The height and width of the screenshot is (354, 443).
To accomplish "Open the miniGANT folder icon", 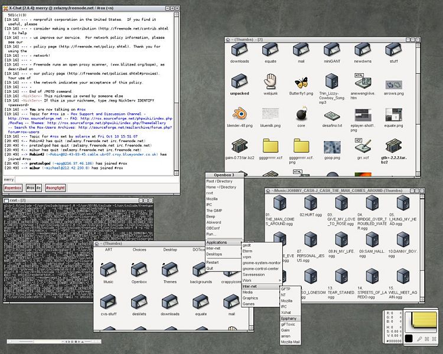I will coord(333,50).
